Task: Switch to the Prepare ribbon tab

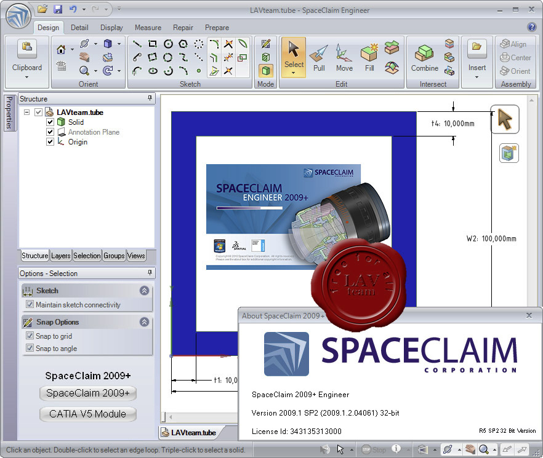Action: tap(217, 28)
